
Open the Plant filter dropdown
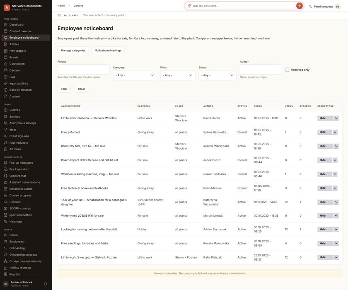[178, 75]
